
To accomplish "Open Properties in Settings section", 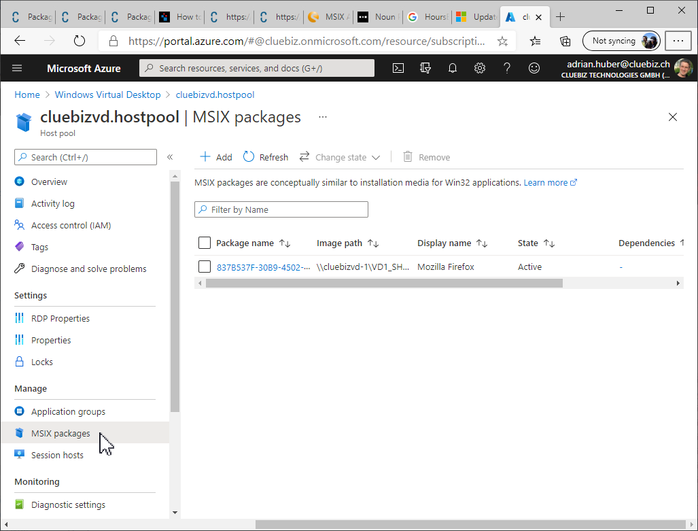I will click(51, 341).
